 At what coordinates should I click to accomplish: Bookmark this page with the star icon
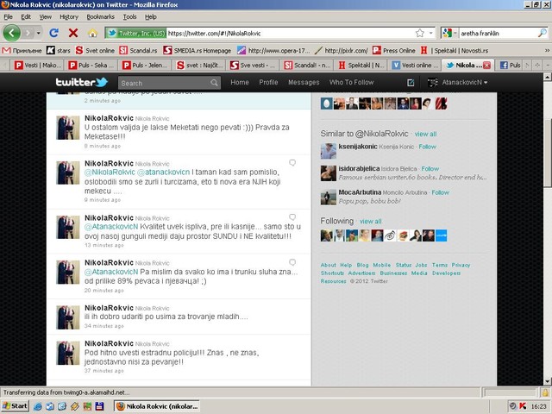[x=419, y=33]
